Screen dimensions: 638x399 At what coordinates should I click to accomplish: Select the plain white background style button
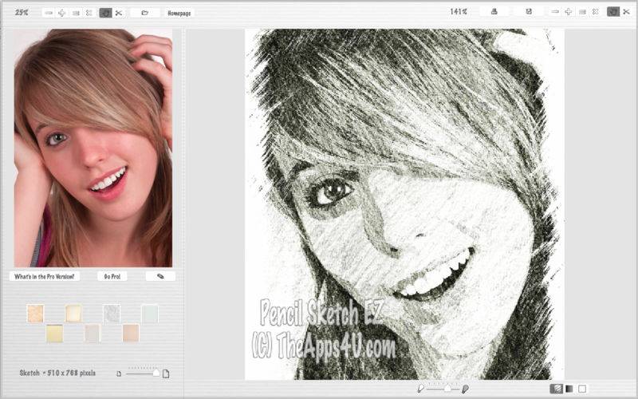[x=582, y=389]
